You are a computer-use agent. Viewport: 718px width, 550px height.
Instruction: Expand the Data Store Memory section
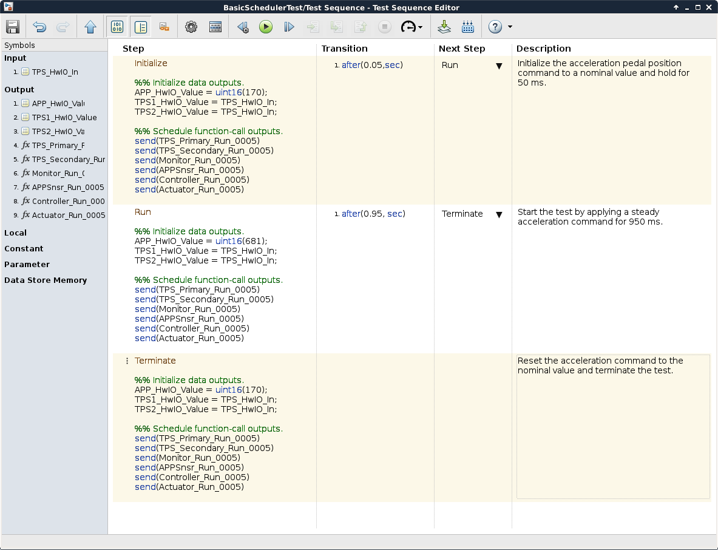pos(46,280)
